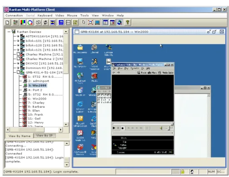Image resolution: width=229 pixels, height=177 pixels.
Task: Select the billskx101 device in the navigator
Action: click(x=44, y=41)
